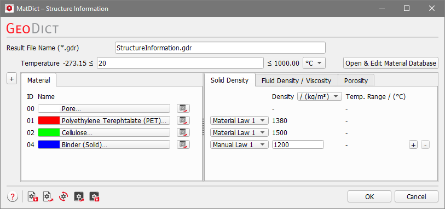445x209 pixels.
Task: Click the last dark settings save icon
Action: tap(94, 196)
